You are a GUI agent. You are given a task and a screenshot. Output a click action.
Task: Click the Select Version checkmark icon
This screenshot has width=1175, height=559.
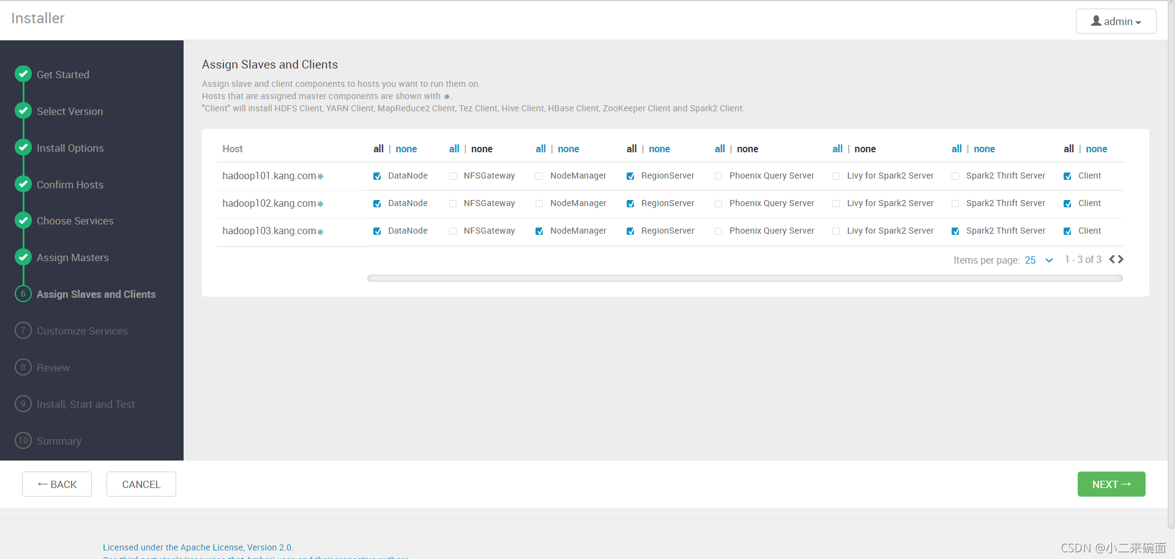pos(23,111)
